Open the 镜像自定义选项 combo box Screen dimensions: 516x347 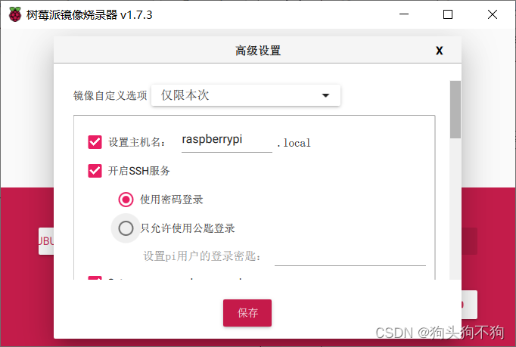pyautogui.click(x=246, y=95)
